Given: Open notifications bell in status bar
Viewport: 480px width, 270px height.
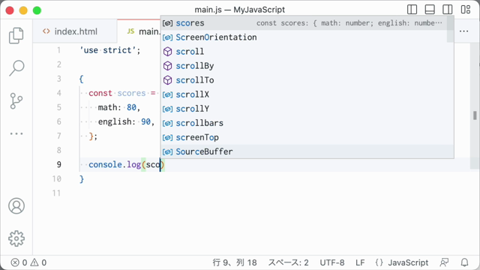Looking at the screenshot, I should pyautogui.click(x=464, y=262).
